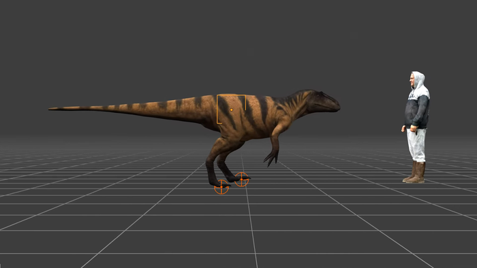Click the dinosaur's snout
Screen dimensions: 477x268
333,103
